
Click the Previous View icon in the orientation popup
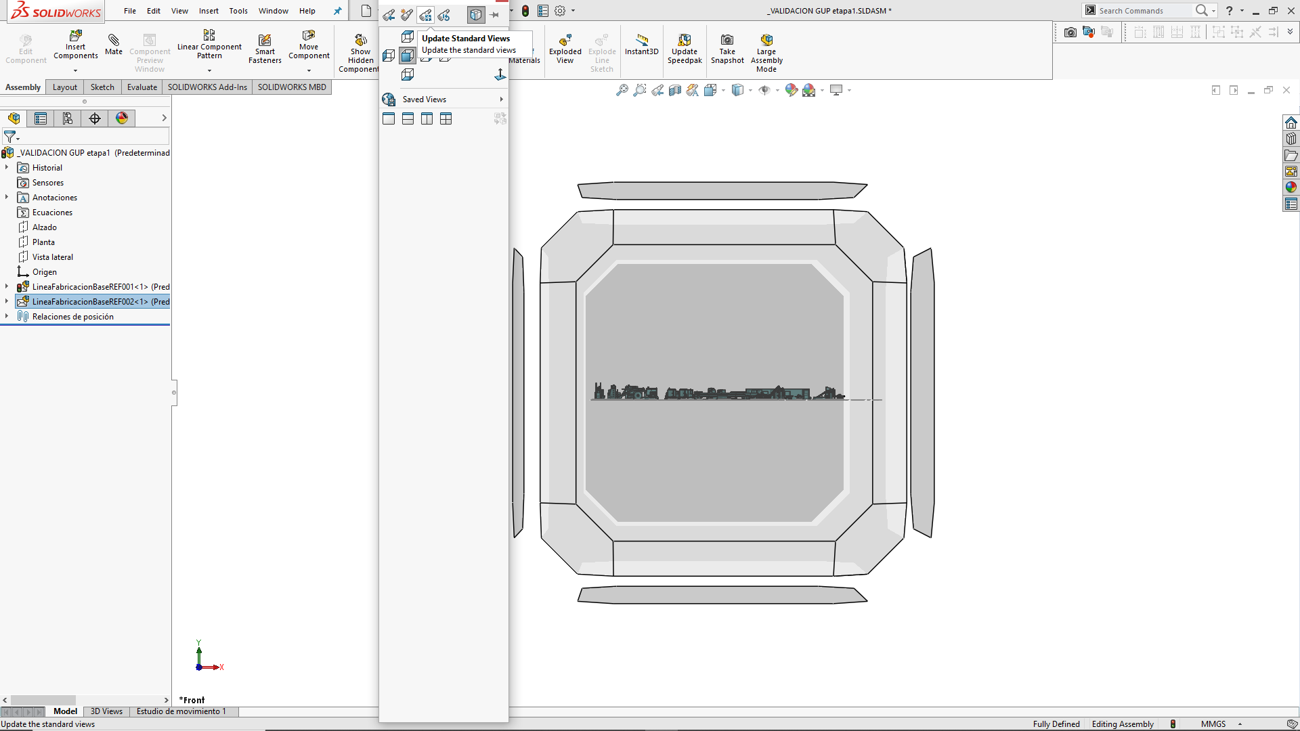(389, 15)
